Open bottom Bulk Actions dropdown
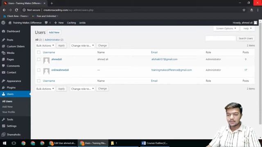Image resolution: width=262 pixels, height=147 pixels. [x=45, y=89]
